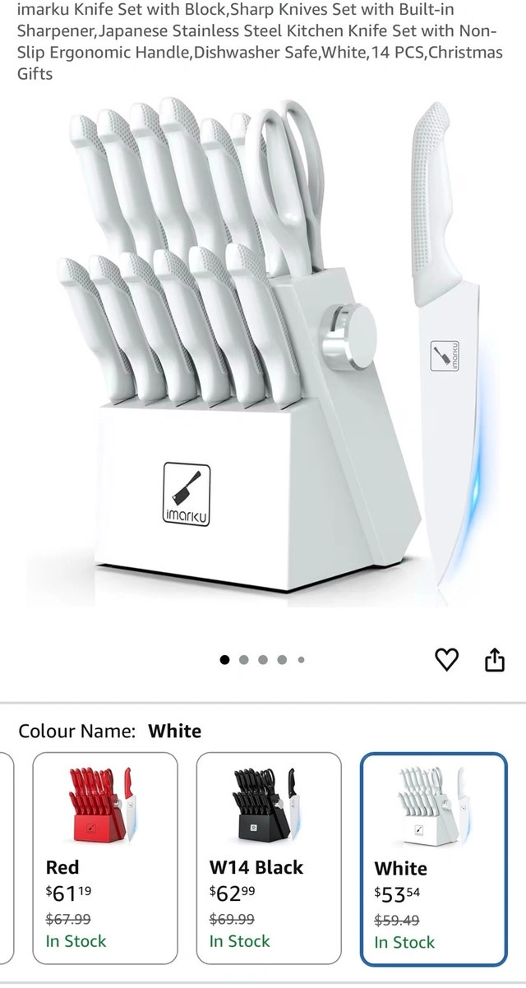Viewport: 526px width, 988px height.
Task: Select the Red colour option
Action: 104,857
